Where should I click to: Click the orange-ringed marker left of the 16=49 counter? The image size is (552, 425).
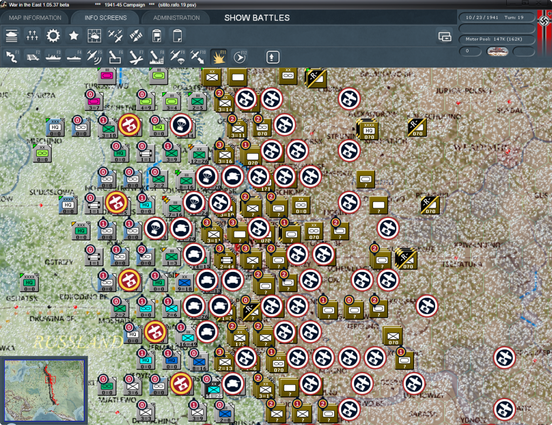(155, 332)
